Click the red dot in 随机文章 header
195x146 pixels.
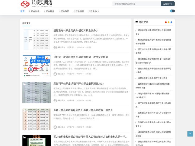pyautogui.click(x=166, y=22)
